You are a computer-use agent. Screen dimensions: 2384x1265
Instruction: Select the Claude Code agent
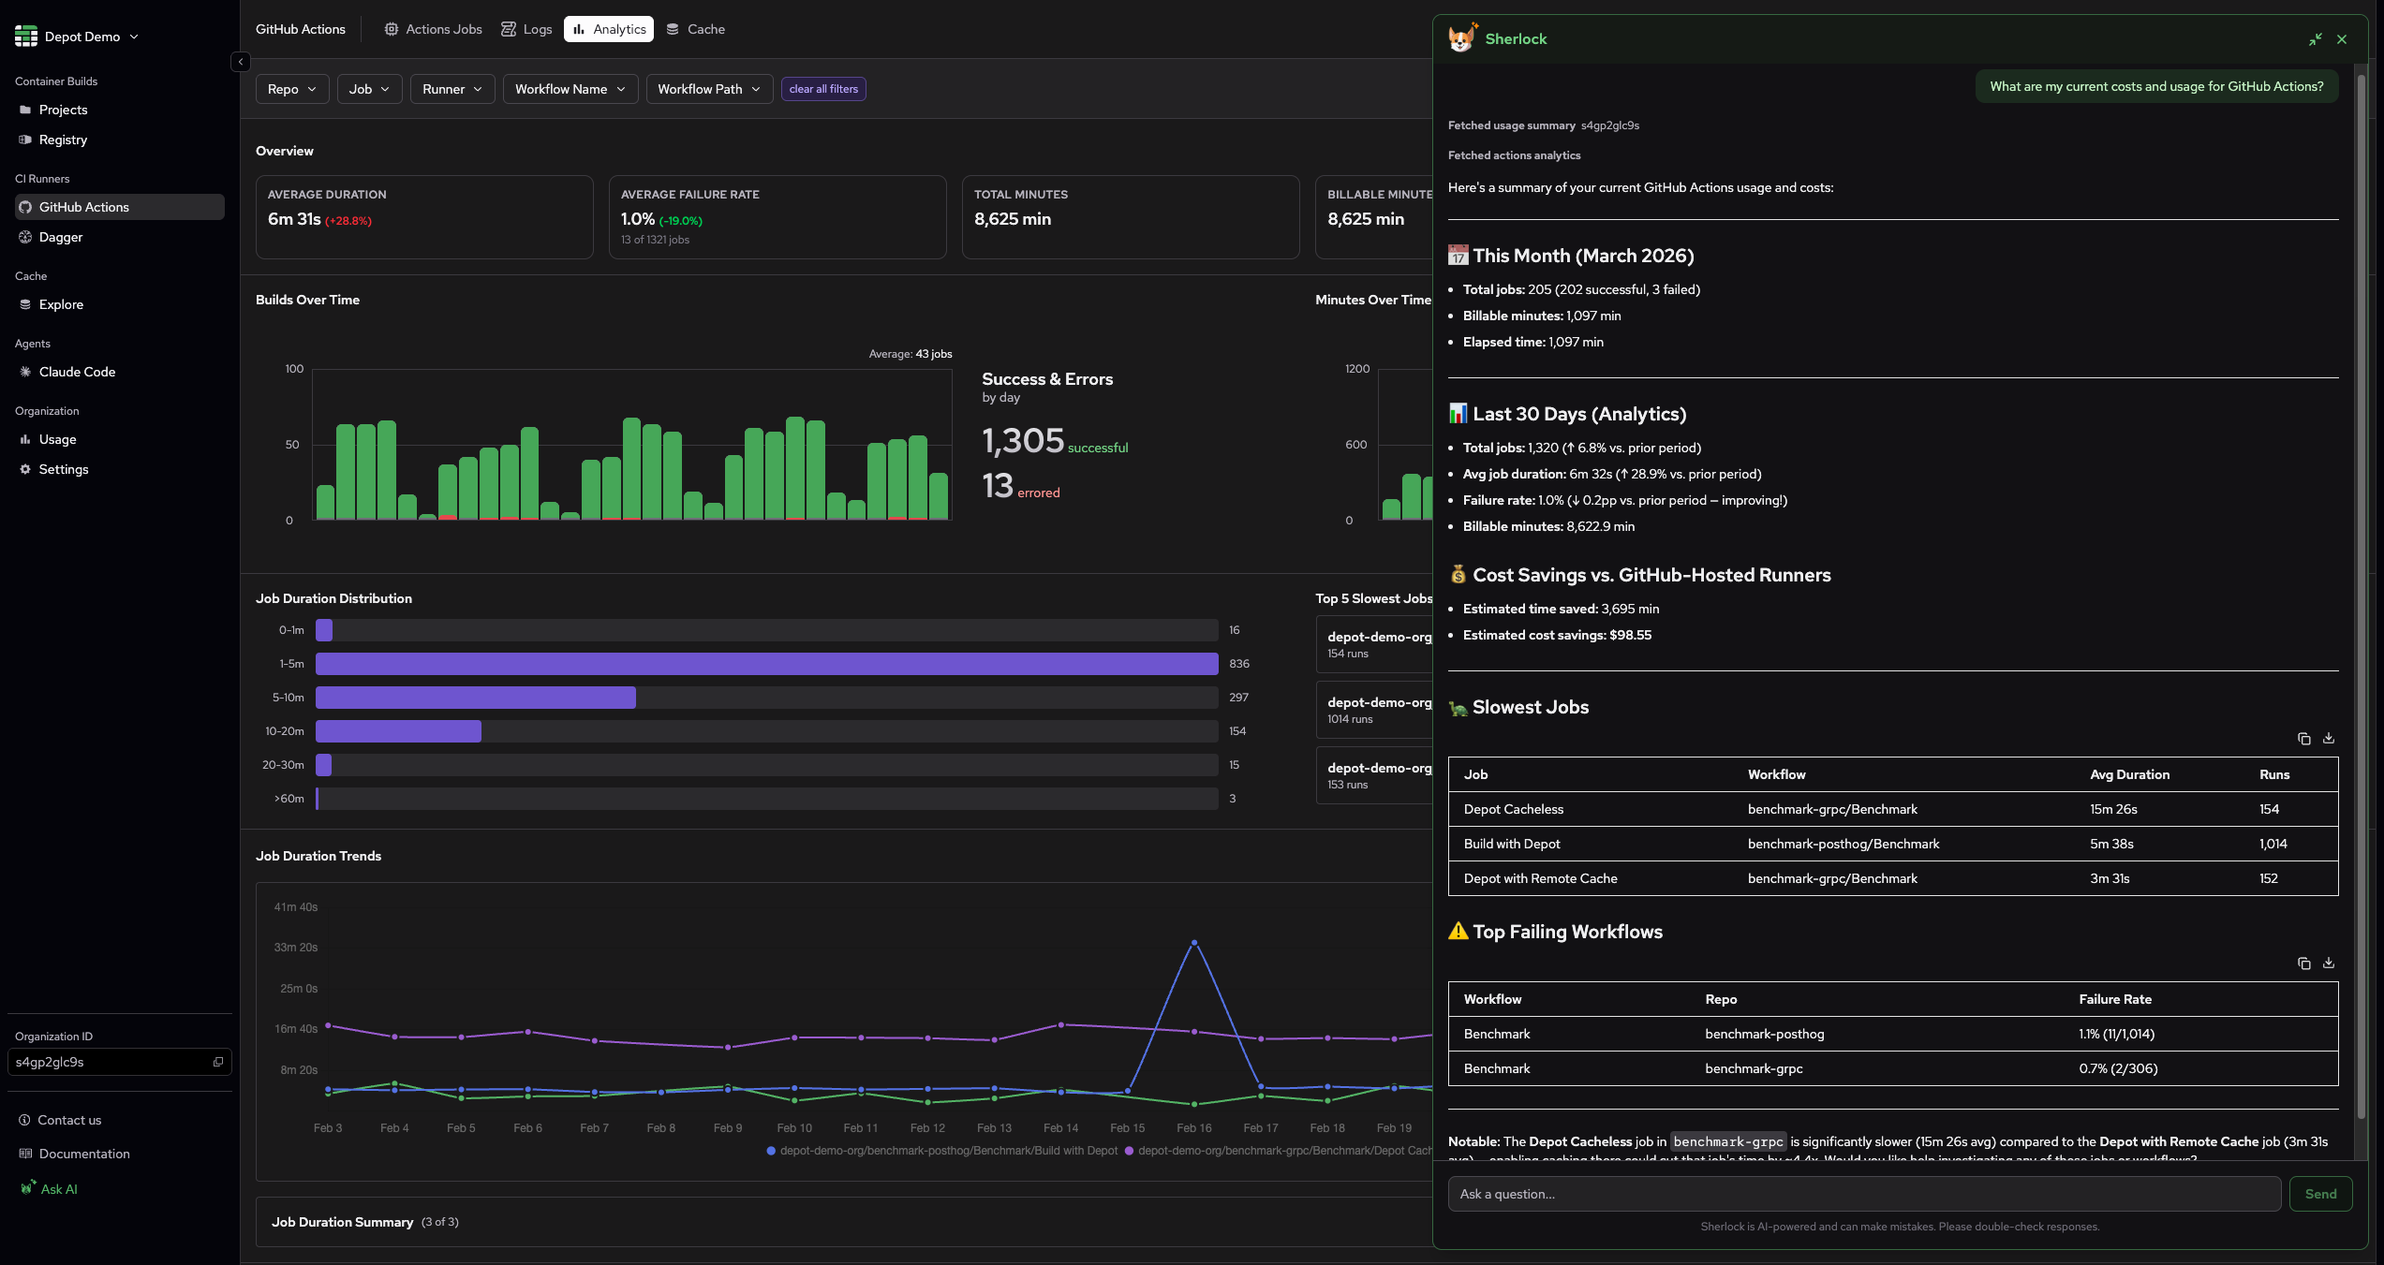click(x=78, y=372)
